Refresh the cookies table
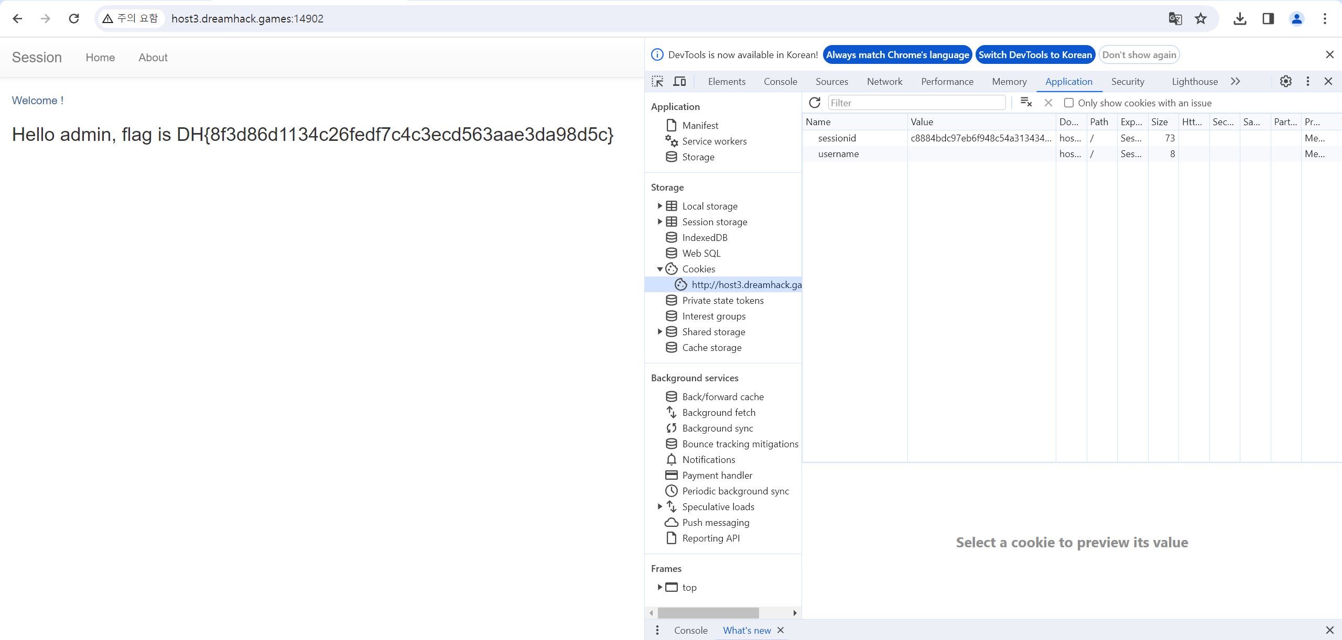Image resolution: width=1342 pixels, height=640 pixels. pyautogui.click(x=814, y=103)
